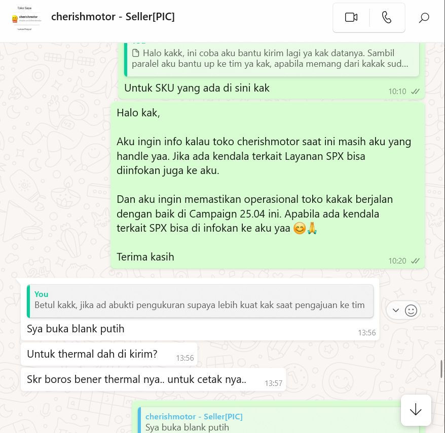Image resolution: width=445 pixels, height=433 pixels.
Task: React with the smiley emoji icon
Action: (411, 311)
